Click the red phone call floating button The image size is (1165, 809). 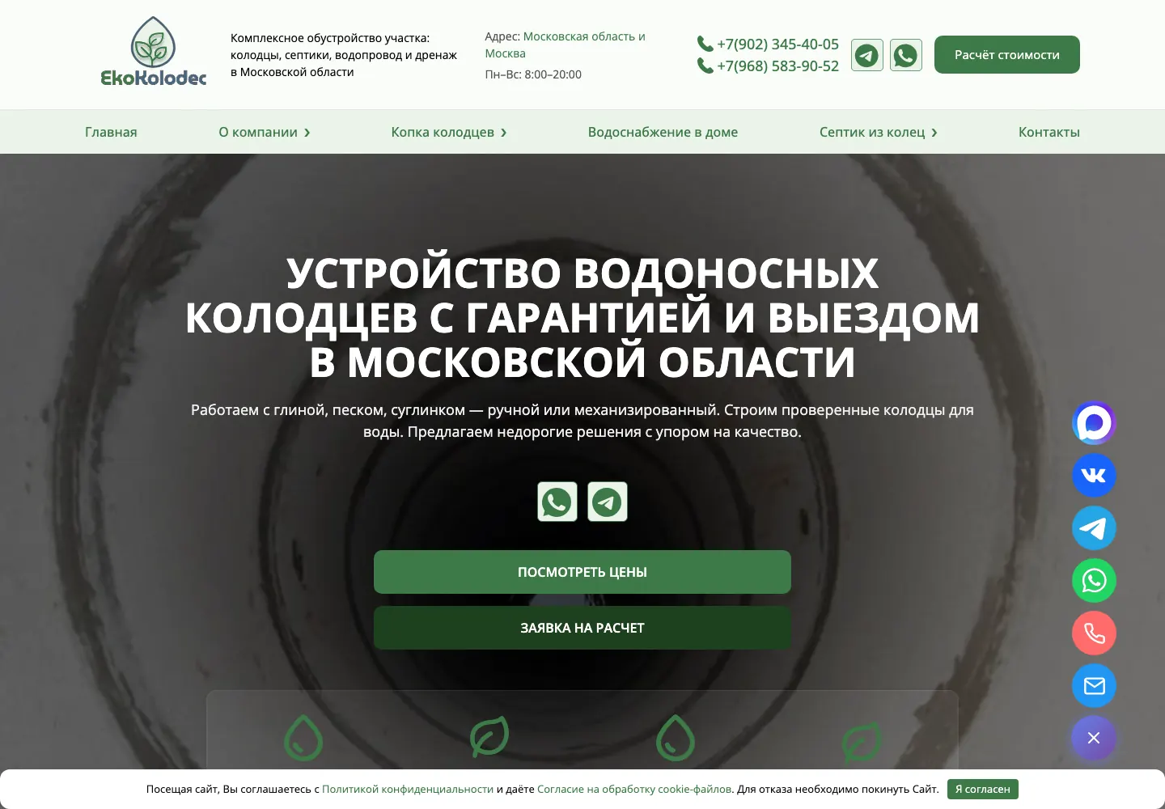(1094, 633)
